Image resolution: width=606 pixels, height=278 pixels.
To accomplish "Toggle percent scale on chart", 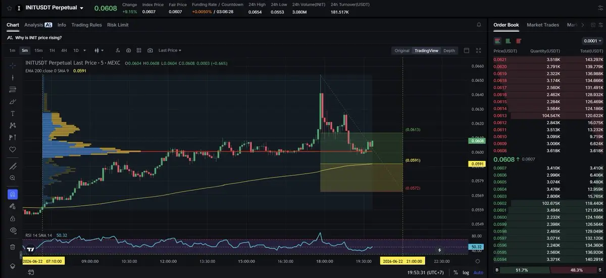I will click(x=455, y=272).
